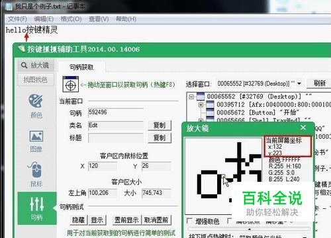
Task: Click the window icon of 00395712 Afx row
Action: pos(210,104)
